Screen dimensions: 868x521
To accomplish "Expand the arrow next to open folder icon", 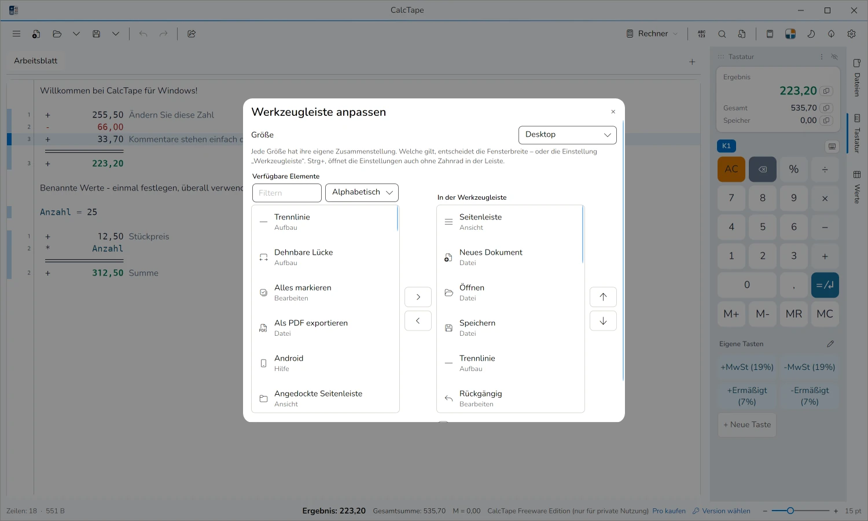I will (x=76, y=34).
